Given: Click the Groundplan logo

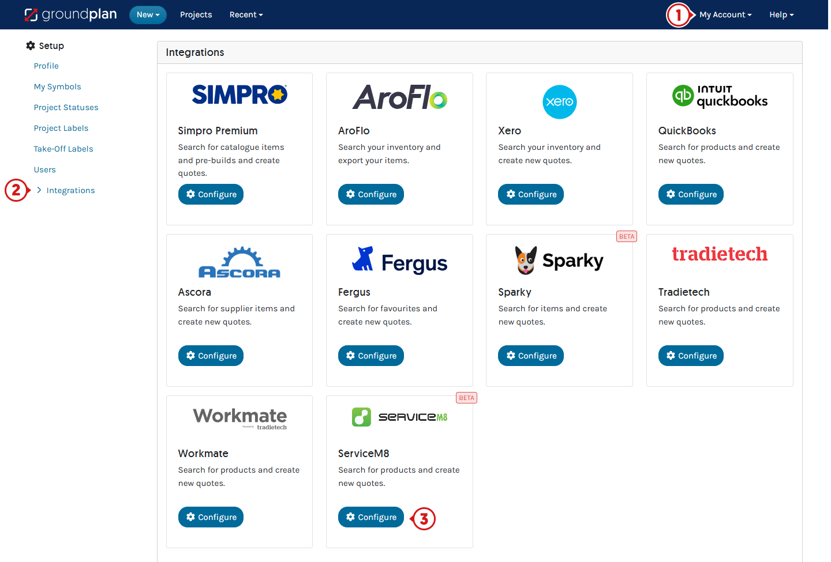Looking at the screenshot, I should pyautogui.click(x=70, y=14).
